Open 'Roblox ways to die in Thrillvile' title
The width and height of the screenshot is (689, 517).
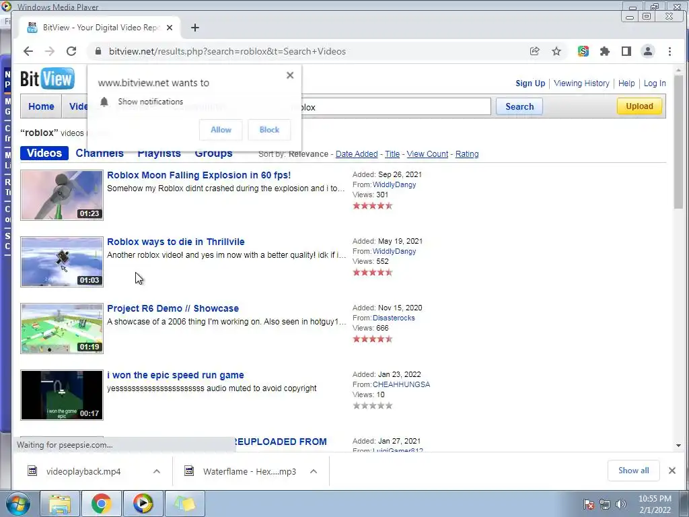tap(176, 242)
